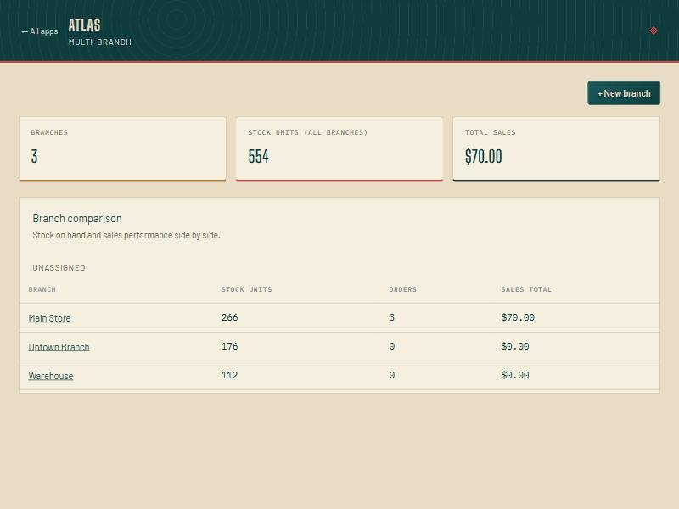
Task: Click the Orders column header
Action: coord(402,289)
